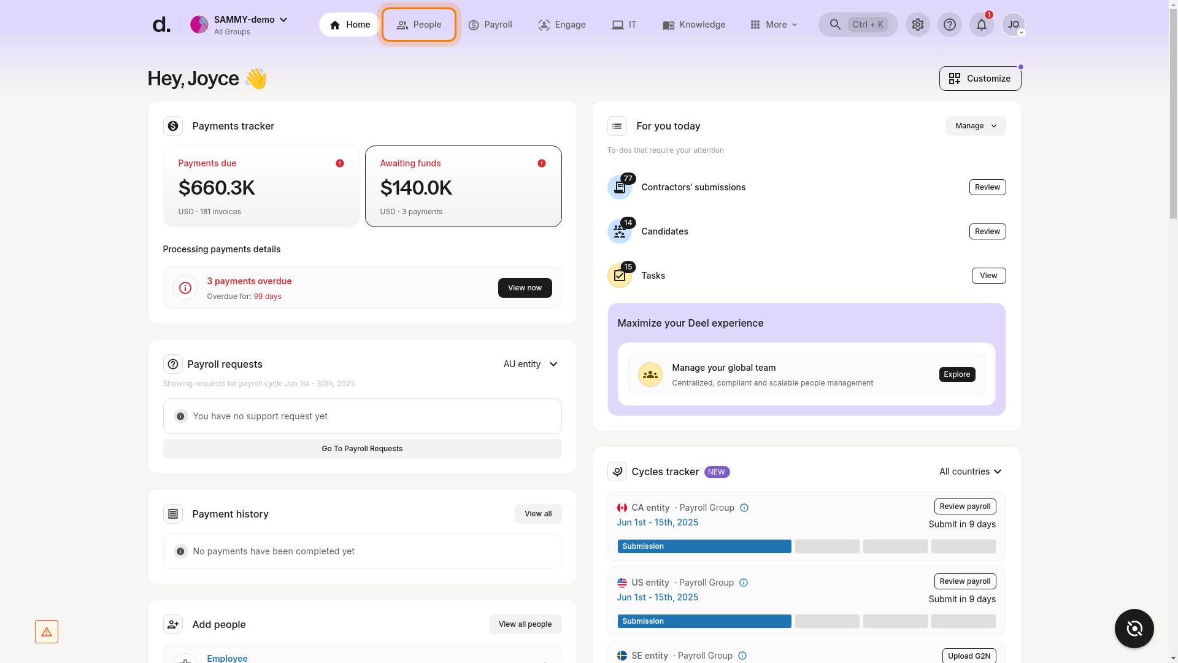Open the settings gear icon
Viewport: 1178px width, 663px height.
tap(917, 25)
